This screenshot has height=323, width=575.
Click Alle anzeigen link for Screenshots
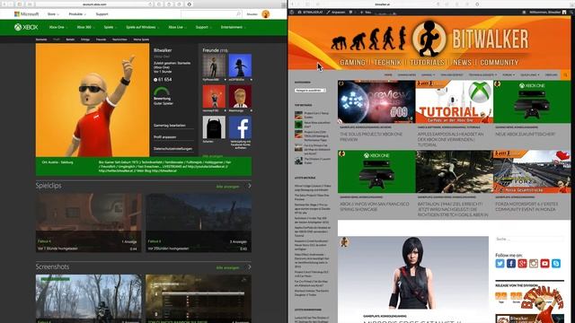(x=227, y=267)
